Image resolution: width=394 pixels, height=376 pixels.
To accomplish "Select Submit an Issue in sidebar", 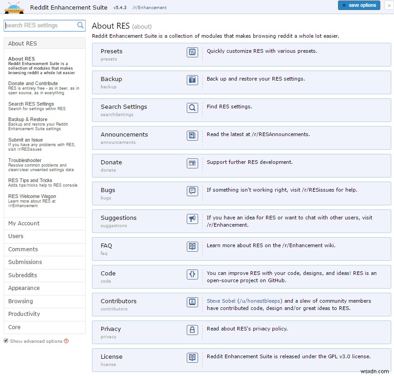I will click(x=42, y=144).
